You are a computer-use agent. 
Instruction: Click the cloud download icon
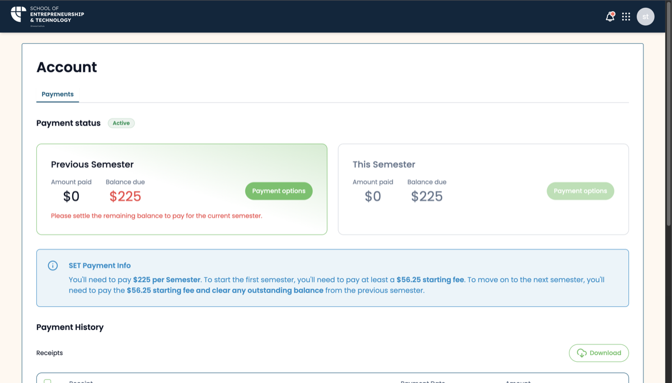[x=581, y=353]
